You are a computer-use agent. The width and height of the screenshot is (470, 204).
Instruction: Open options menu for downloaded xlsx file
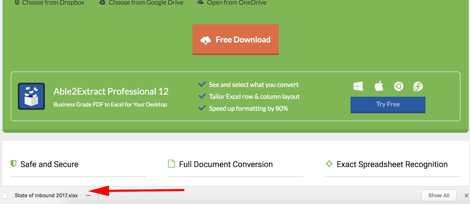pos(88,195)
